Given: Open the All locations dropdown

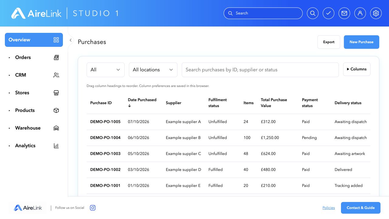Looking at the screenshot, I should coord(153,70).
